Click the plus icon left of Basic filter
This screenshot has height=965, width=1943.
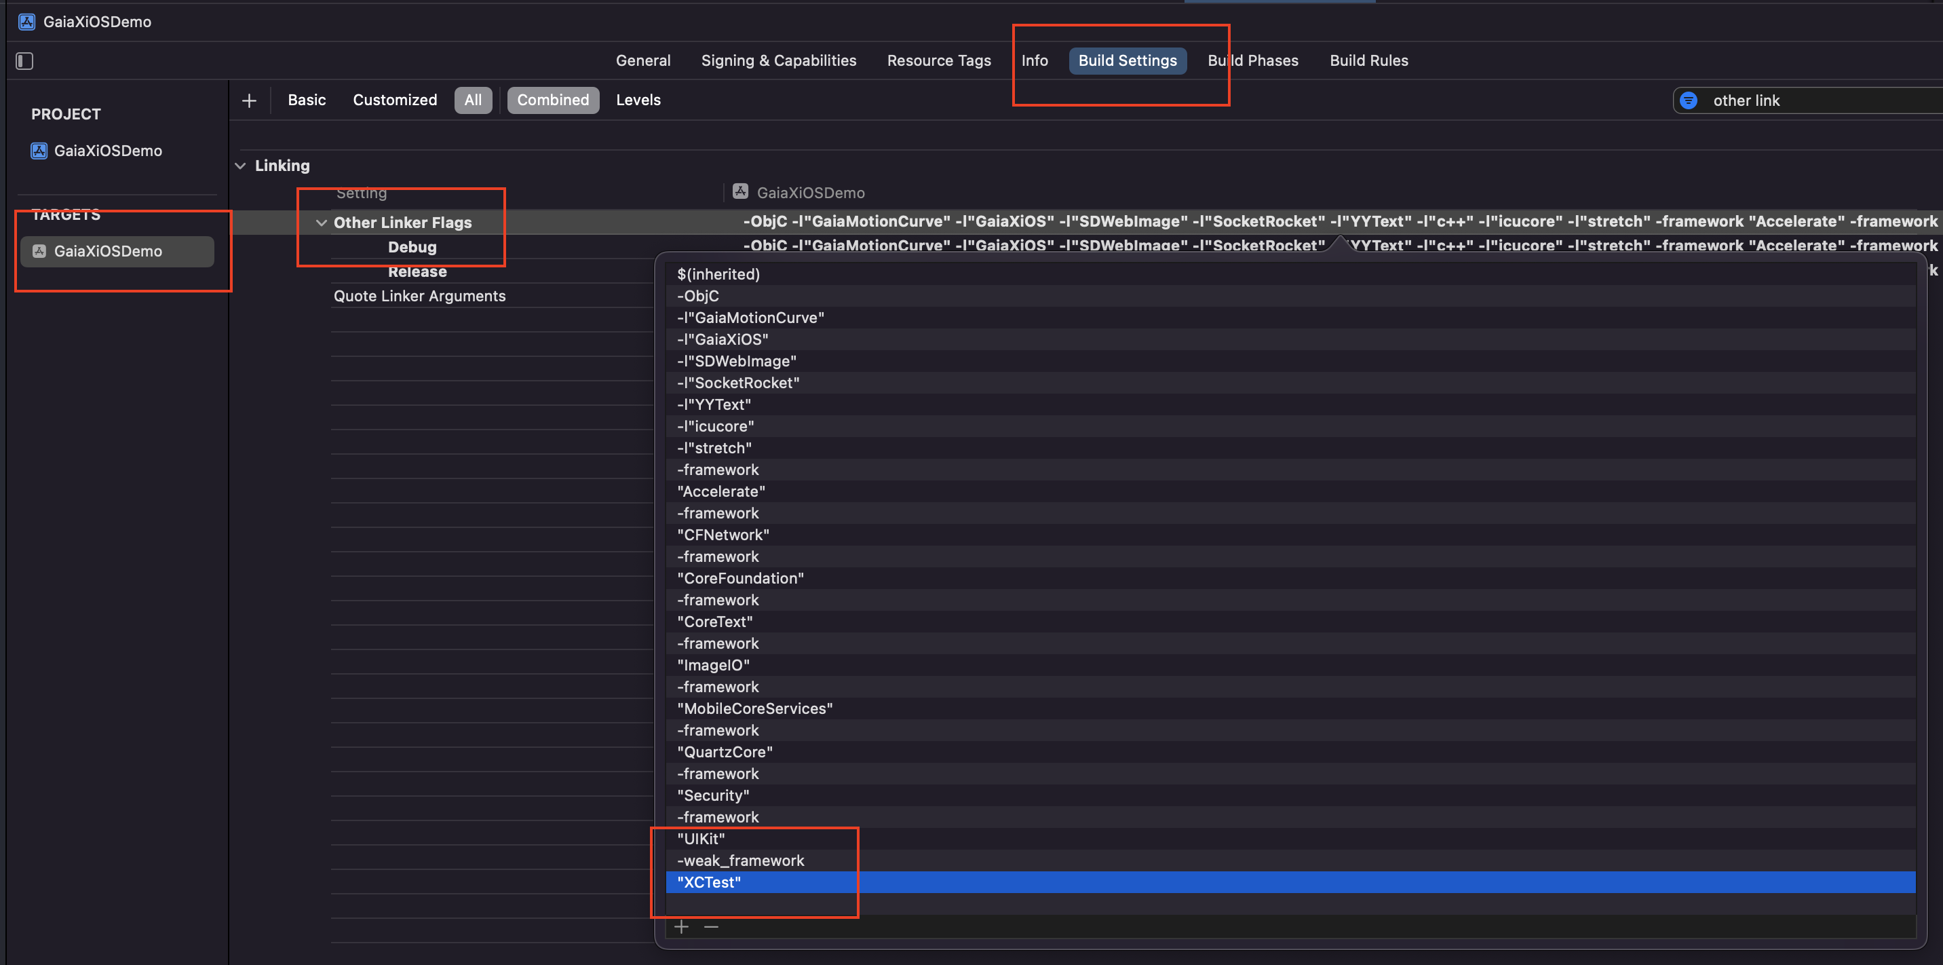(x=249, y=100)
